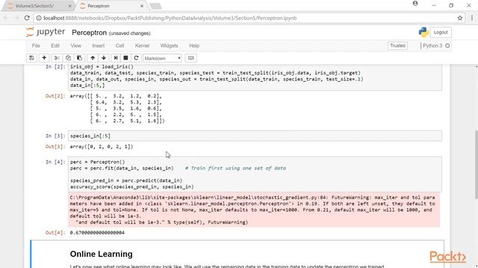Switch to the Volume3/Section5 tab
The image size is (478, 268).
[38, 6]
